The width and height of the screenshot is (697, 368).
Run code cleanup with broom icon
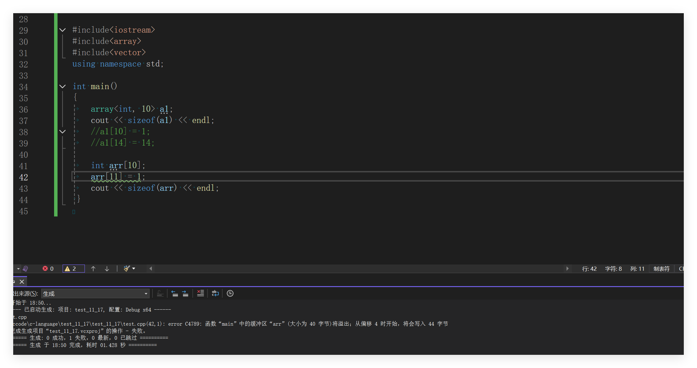click(x=127, y=269)
